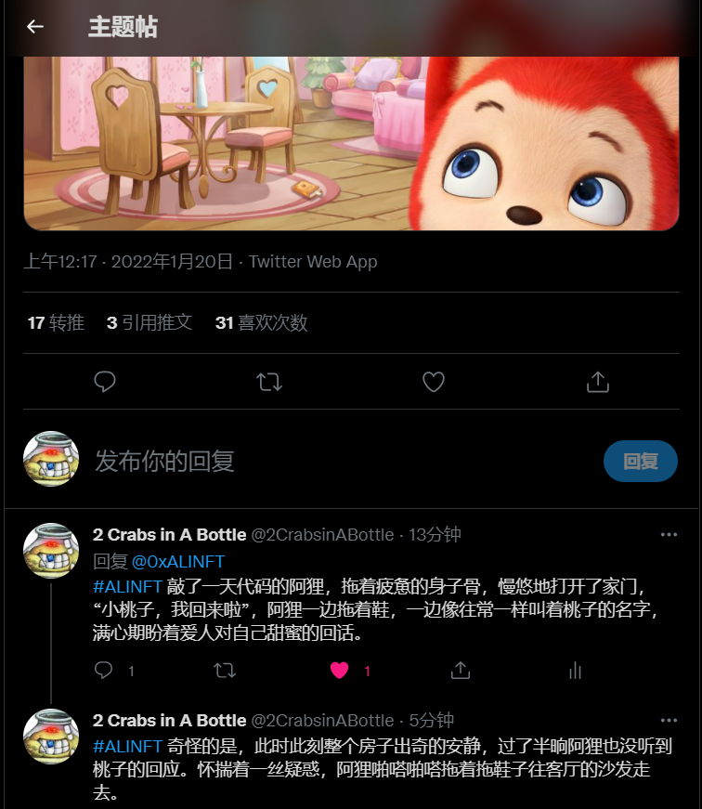
Task: Retweet the main tweet
Action: click(269, 382)
